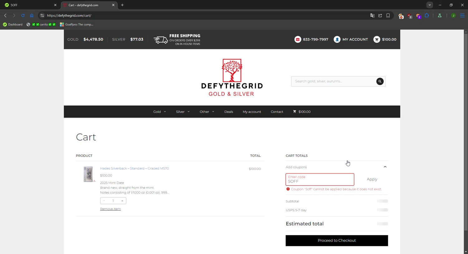468x254 pixels.
Task: Go forward with the browser forward arrow
Action: pyautogui.click(x=14, y=15)
